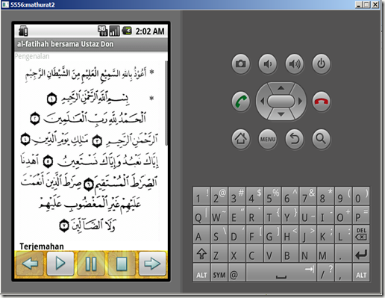Viewport: 385px width, 298px height.
Task: Pause the al-Fatihah audio
Action: pyautogui.click(x=91, y=264)
